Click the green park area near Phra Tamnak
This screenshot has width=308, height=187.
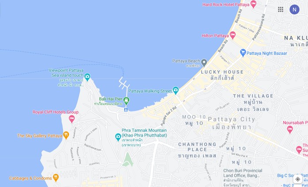tap(128, 160)
